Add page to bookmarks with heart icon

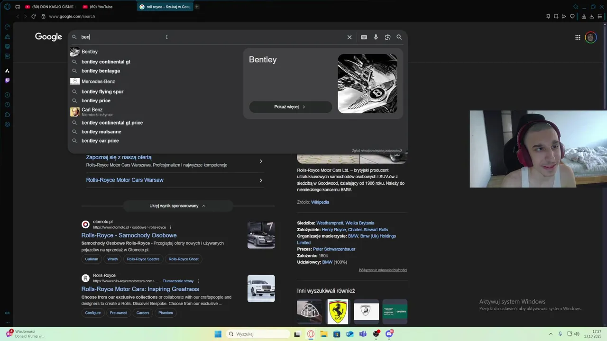point(572,17)
